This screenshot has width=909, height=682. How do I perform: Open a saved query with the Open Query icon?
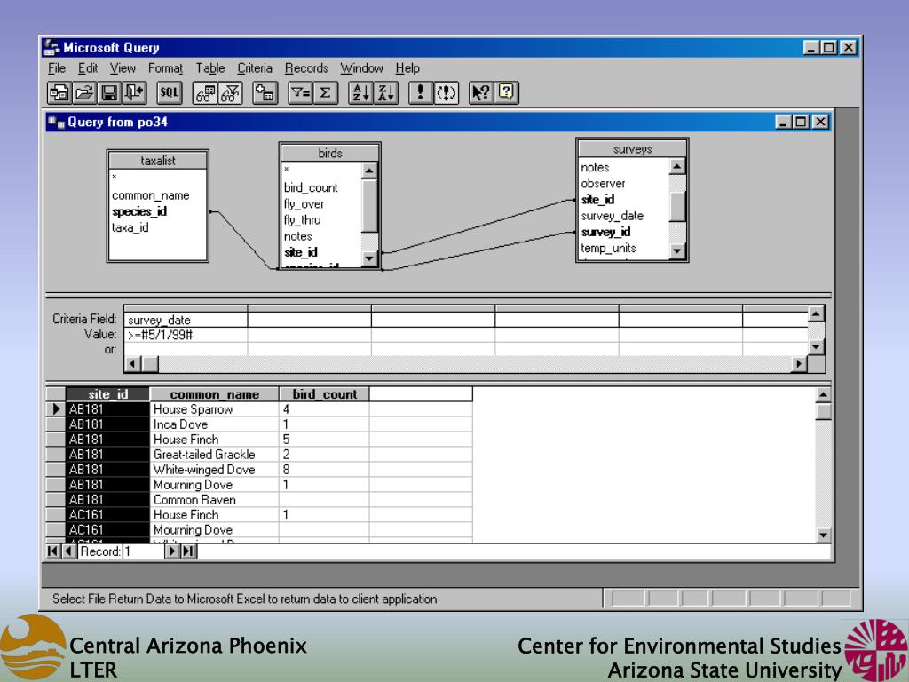[83, 92]
